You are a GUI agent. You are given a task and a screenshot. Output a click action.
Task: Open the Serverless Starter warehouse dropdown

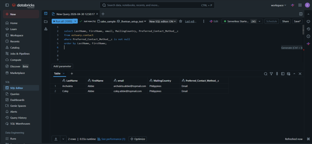[242, 21]
